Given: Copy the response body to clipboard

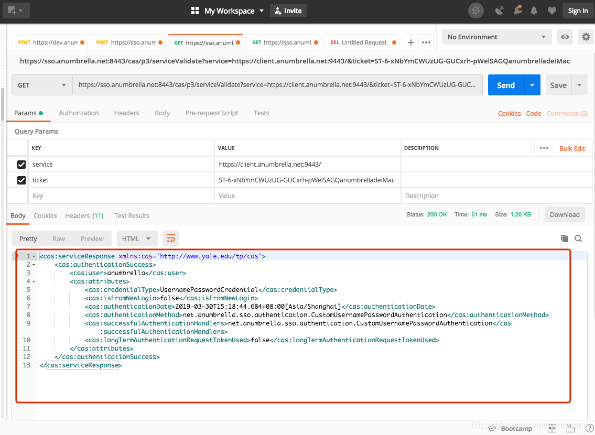Looking at the screenshot, I should (x=565, y=238).
